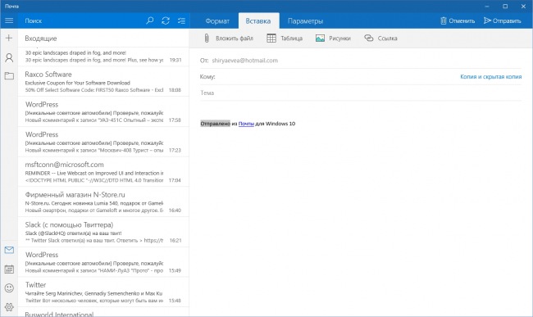This screenshot has width=533, height=317.
Task: Click the search magnifier icon
Action: click(x=149, y=20)
